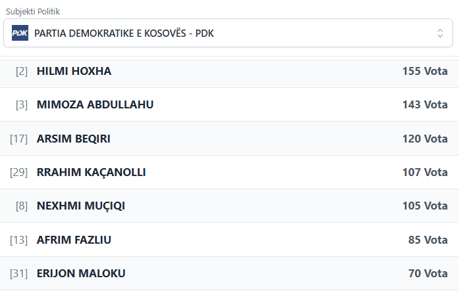Select candidate Rrahim Kaçanolli
The width and height of the screenshot is (459, 291).
[x=91, y=172]
